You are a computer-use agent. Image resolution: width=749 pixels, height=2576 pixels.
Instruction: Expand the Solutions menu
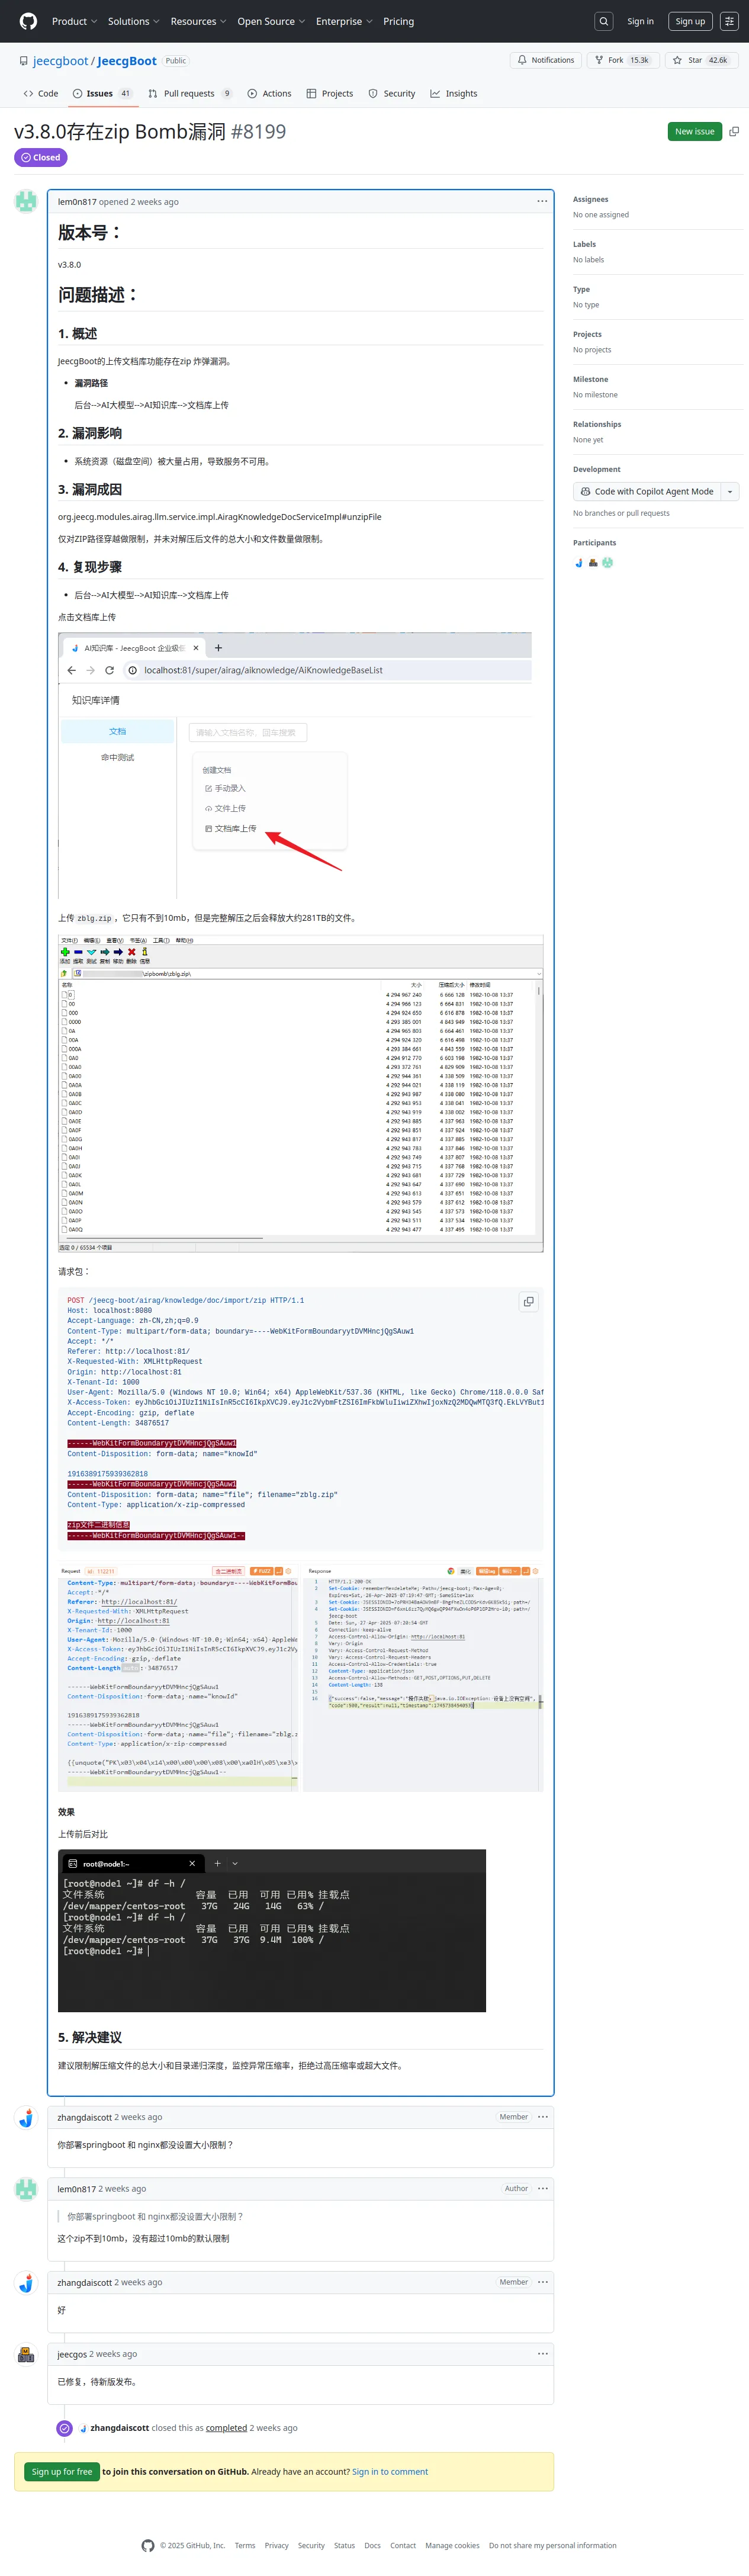pos(134,21)
